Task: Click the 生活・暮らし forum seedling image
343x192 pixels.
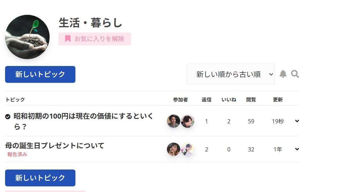Action: click(27, 37)
